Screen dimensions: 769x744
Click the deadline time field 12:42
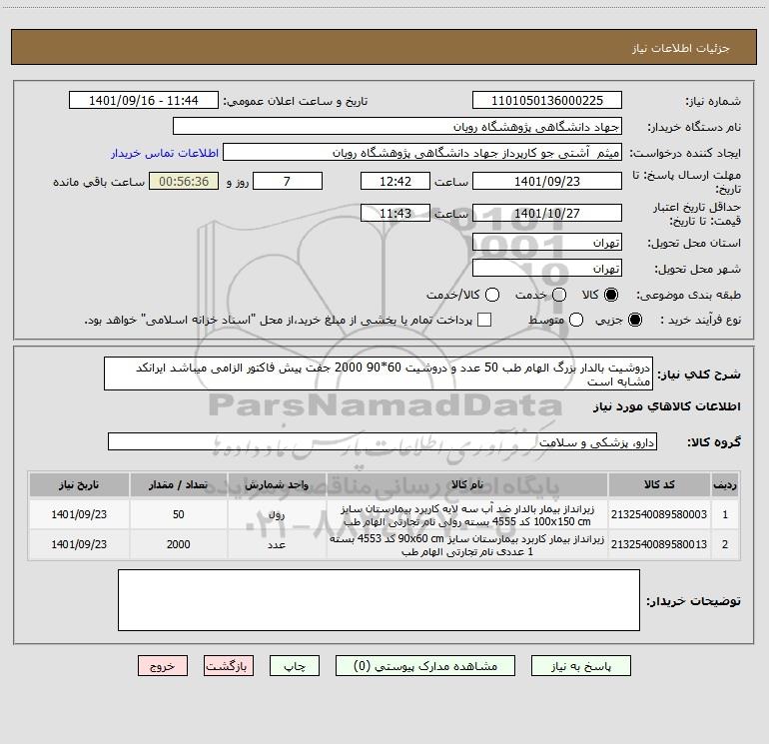395,181
